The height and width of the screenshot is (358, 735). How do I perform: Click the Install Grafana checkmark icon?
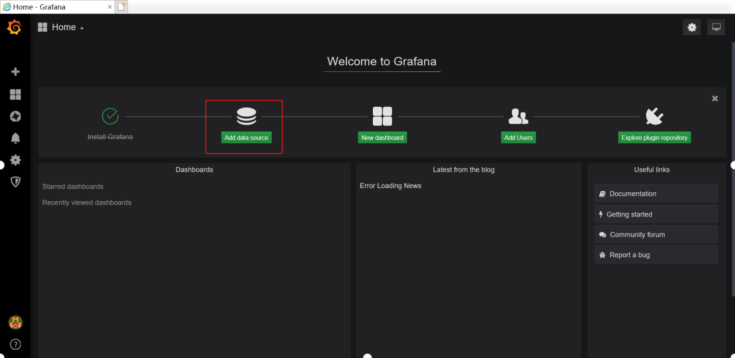point(110,116)
